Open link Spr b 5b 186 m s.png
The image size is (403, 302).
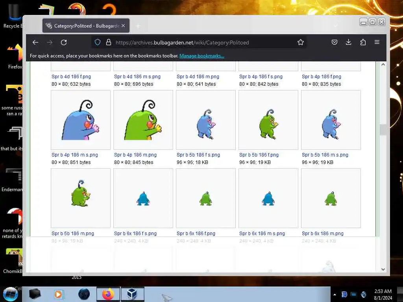(325, 155)
